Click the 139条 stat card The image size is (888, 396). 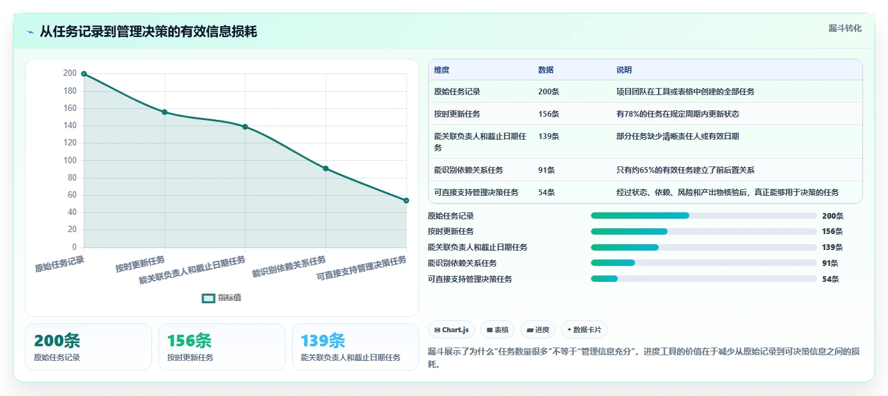click(355, 347)
